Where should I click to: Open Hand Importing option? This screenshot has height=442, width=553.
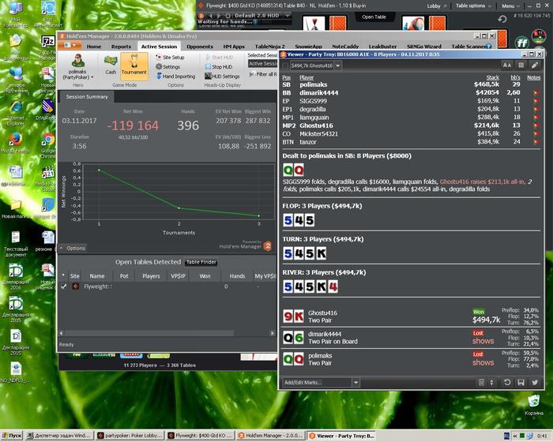click(175, 76)
